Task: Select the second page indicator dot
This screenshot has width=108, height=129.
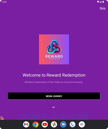Action: pyautogui.click(x=54, y=107)
